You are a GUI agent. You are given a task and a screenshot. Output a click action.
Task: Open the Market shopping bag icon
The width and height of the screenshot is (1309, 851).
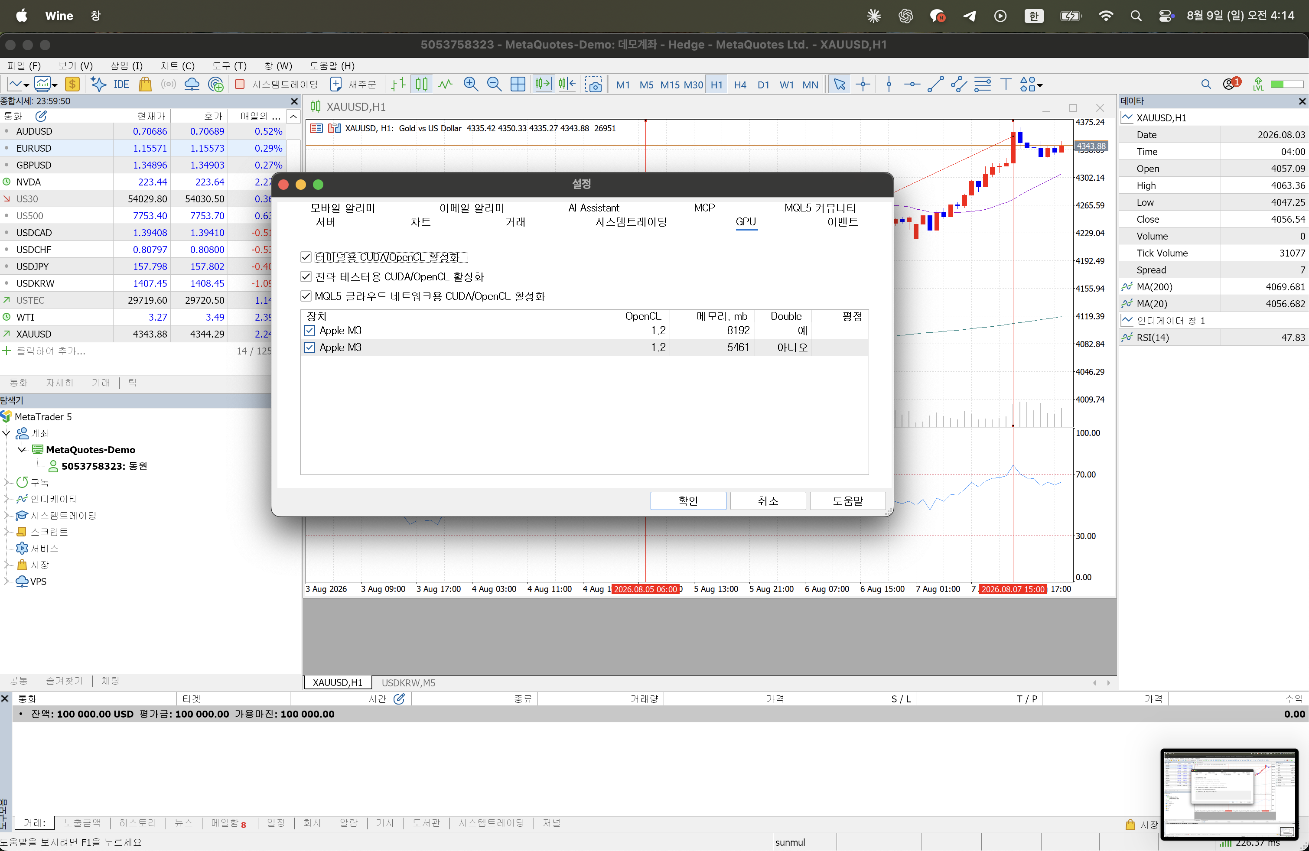[145, 84]
